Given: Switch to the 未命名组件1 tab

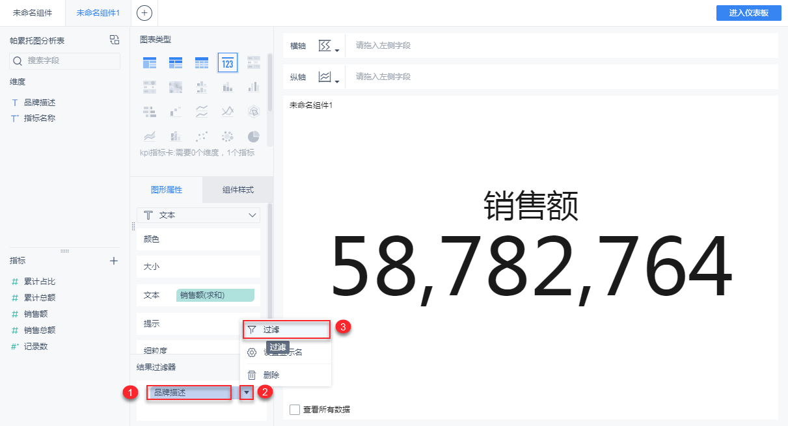Looking at the screenshot, I should (98, 13).
